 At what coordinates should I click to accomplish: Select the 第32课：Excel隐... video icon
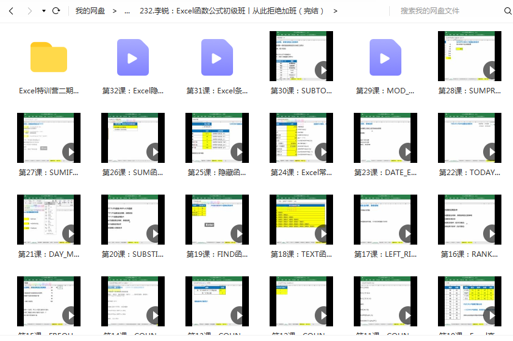coord(133,57)
